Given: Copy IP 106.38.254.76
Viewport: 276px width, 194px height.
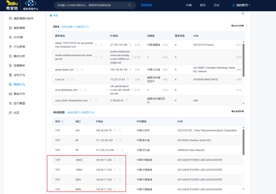Looking at the screenshot, I should pyautogui.click(x=120, y=130).
